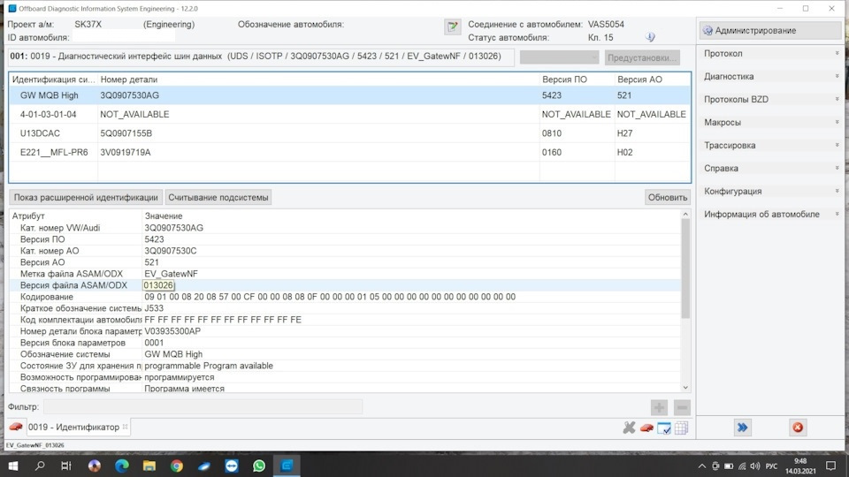This screenshot has width=849, height=477.
Task: Click the Администрирование button
Action: (771, 30)
